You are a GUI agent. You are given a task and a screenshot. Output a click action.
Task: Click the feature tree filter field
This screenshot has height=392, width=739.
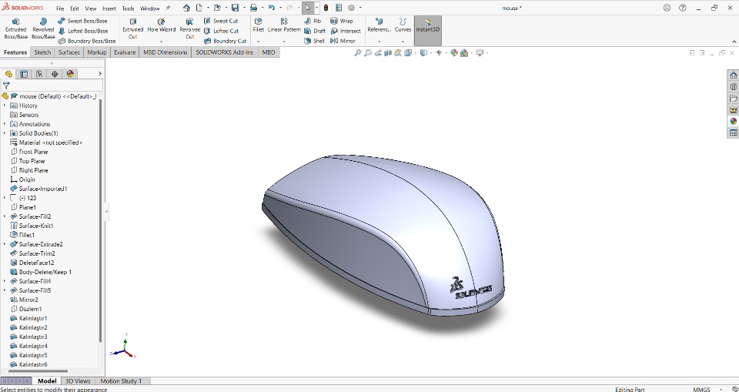[54, 85]
